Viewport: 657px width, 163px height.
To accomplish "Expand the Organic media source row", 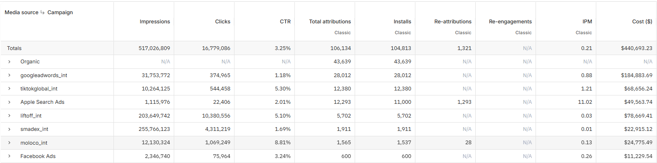I will [9, 62].
